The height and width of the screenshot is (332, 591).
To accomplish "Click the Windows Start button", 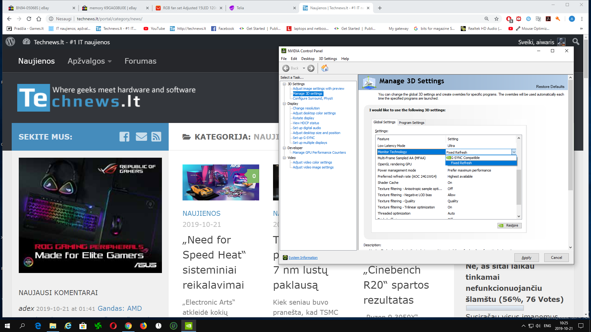I will 7,326.
